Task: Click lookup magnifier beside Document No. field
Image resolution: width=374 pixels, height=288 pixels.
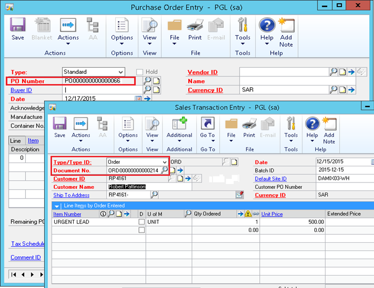Action: (165, 170)
